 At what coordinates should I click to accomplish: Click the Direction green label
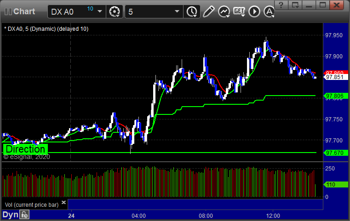25,149
